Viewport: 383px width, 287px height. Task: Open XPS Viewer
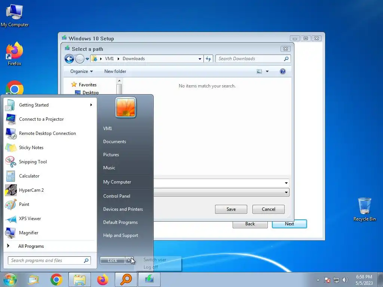click(x=30, y=218)
